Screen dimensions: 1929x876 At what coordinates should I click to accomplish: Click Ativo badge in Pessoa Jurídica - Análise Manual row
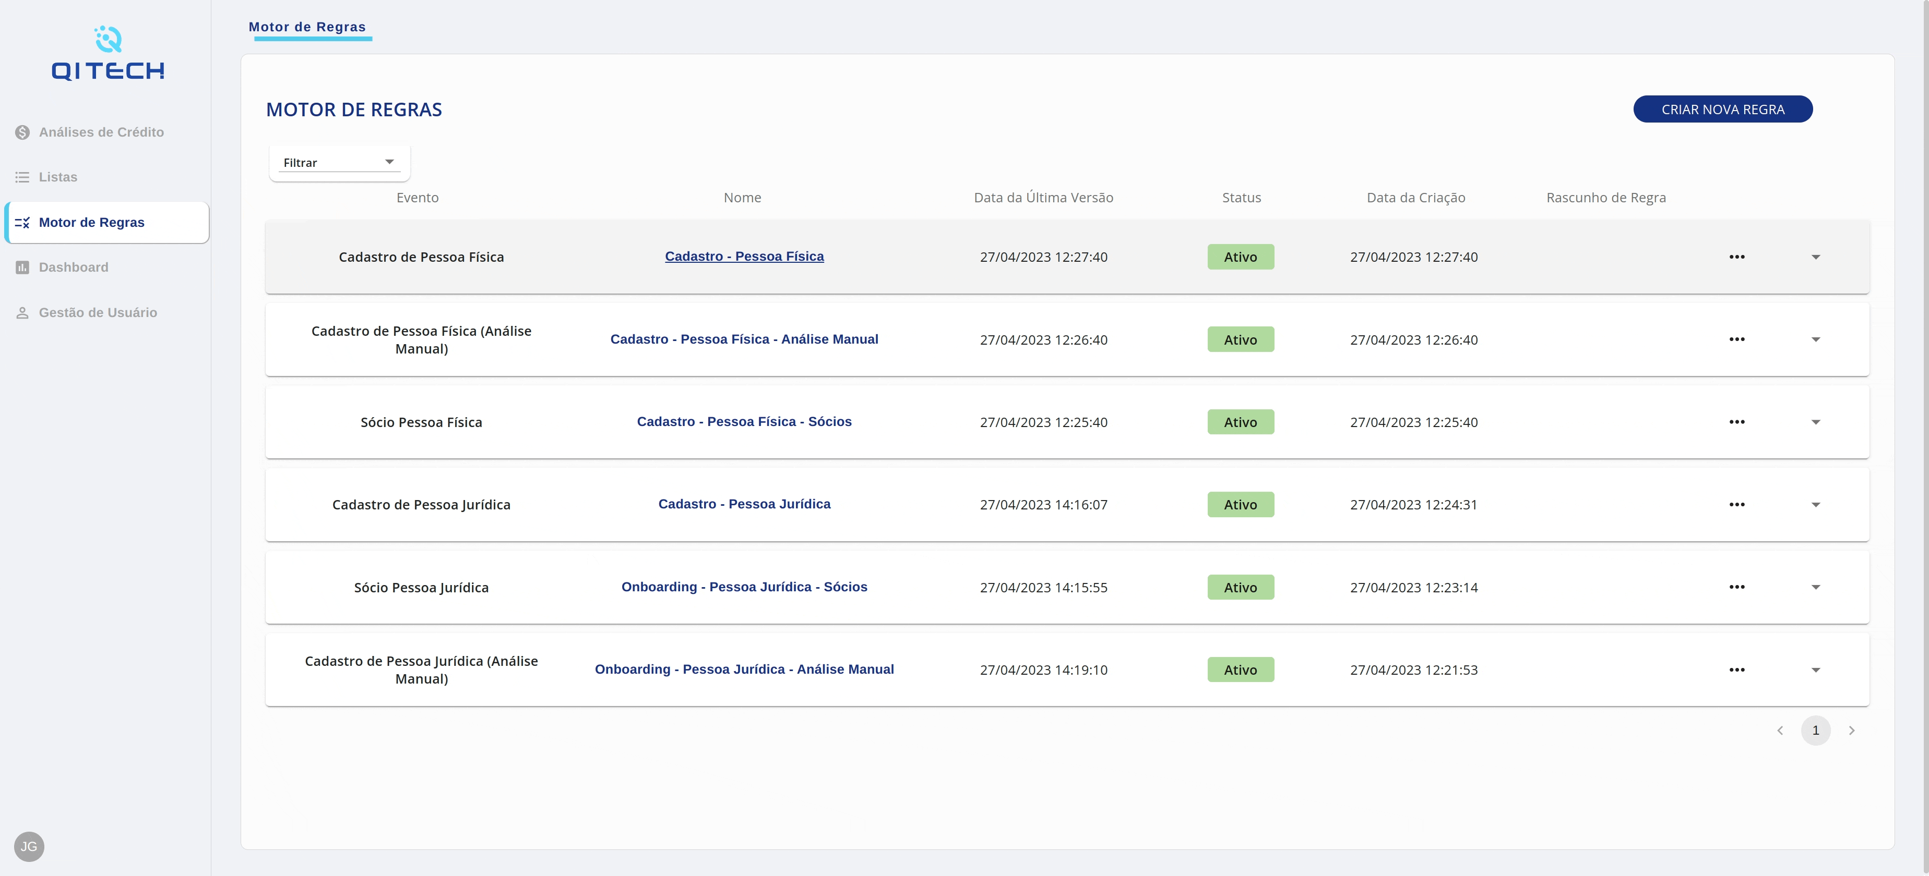pos(1241,670)
